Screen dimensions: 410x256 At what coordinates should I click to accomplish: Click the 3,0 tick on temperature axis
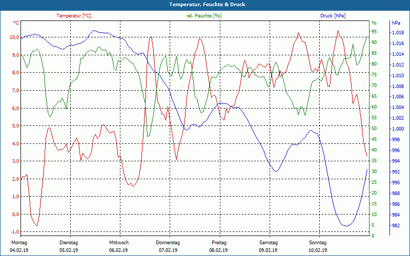click(x=15, y=161)
